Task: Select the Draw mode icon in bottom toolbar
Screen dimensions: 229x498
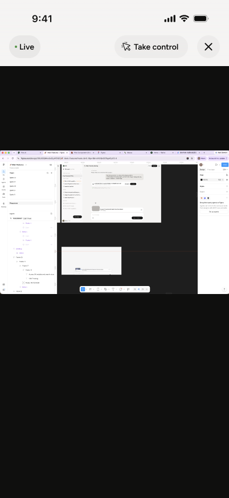Action: click(x=134, y=289)
